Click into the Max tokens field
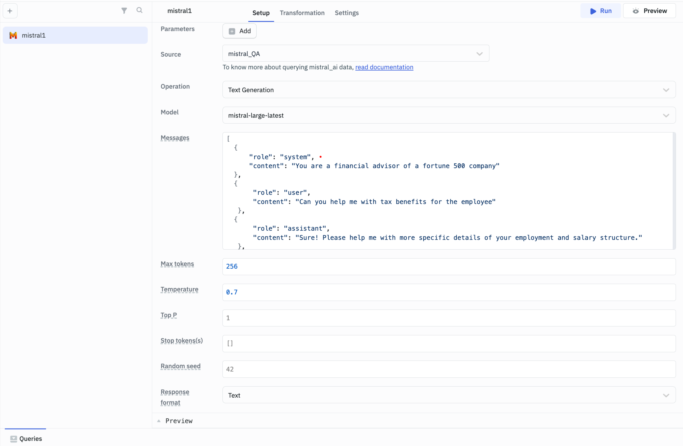 click(x=449, y=267)
